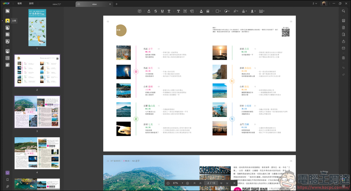Open Protect PDF icon in right panel
The image size is (351, 191).
click(x=343, y=34)
